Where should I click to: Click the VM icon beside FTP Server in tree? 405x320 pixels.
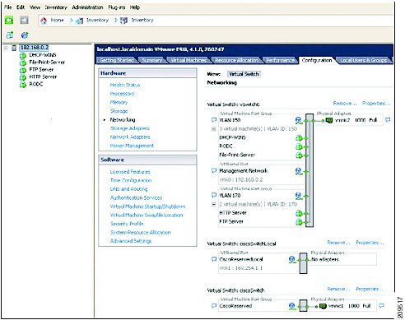click(23, 70)
